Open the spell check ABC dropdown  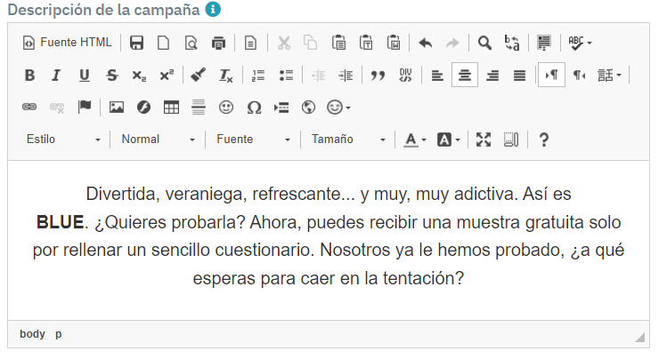[580, 43]
